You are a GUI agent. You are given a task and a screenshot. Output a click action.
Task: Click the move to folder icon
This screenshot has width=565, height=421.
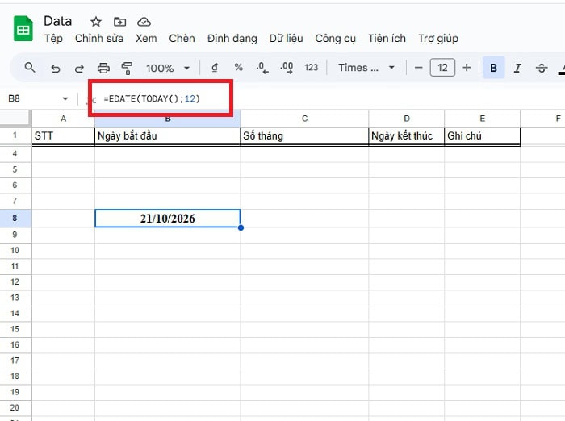(119, 22)
